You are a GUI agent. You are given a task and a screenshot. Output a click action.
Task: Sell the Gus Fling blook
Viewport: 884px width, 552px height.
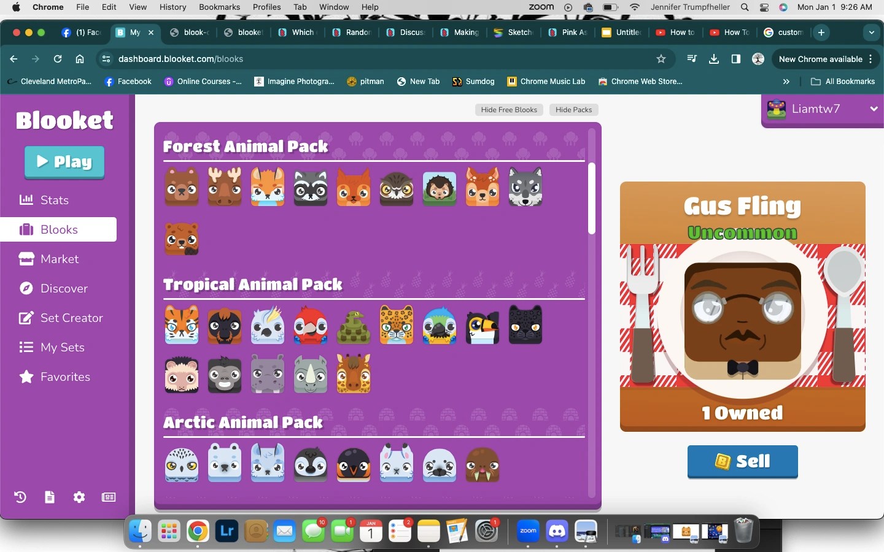pyautogui.click(x=742, y=462)
